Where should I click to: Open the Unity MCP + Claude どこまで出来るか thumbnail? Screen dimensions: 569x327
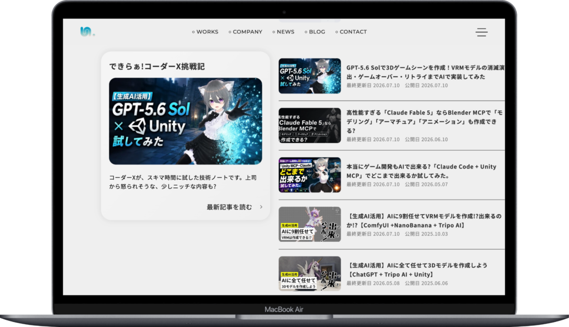310,175
